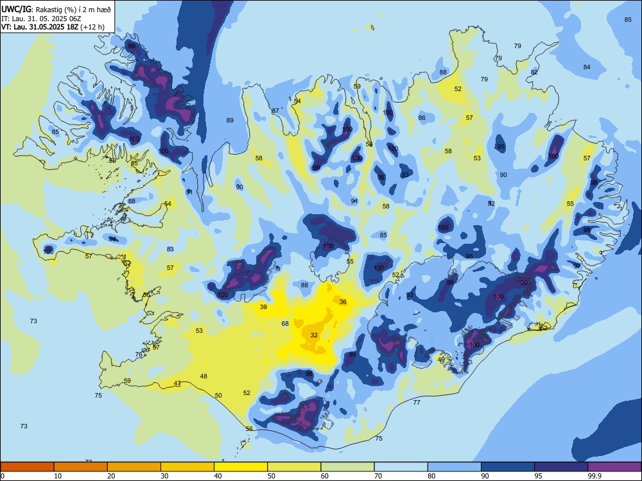Click the orange 10–20 legend color swatch
Viewport: 642px width, 481px height.
[81, 467]
